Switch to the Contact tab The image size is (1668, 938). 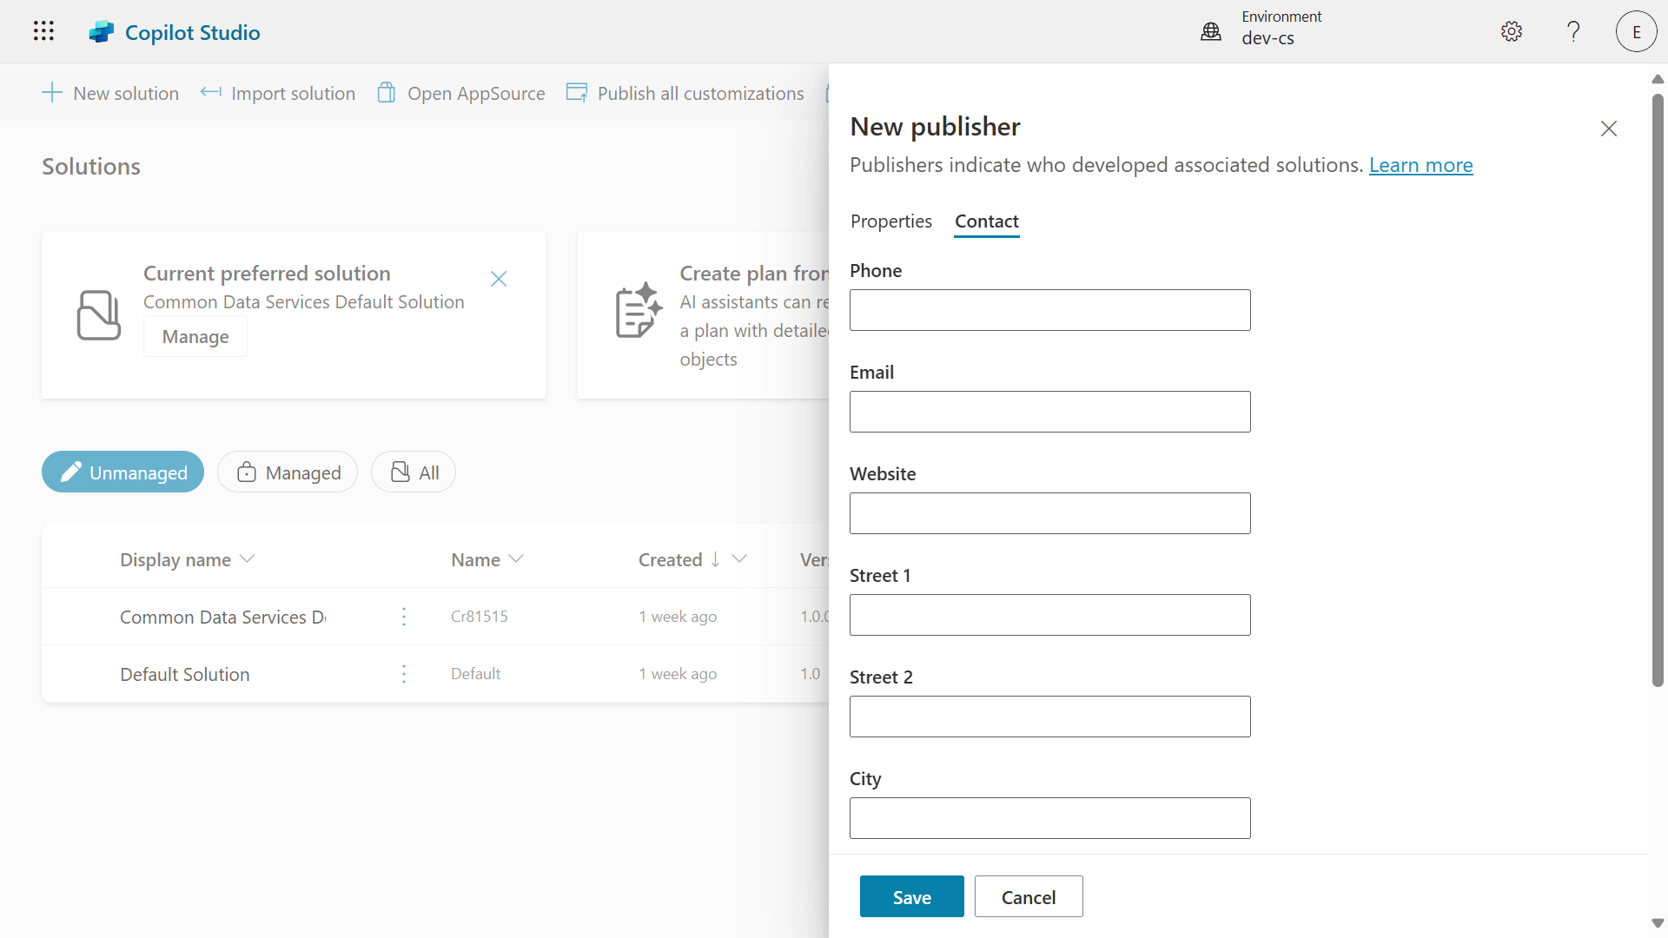986,221
